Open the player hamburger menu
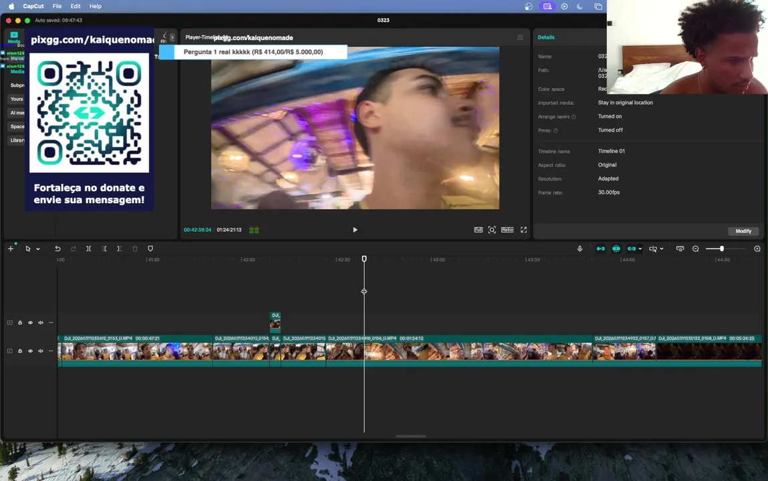Image resolution: width=768 pixels, height=481 pixels. point(520,37)
